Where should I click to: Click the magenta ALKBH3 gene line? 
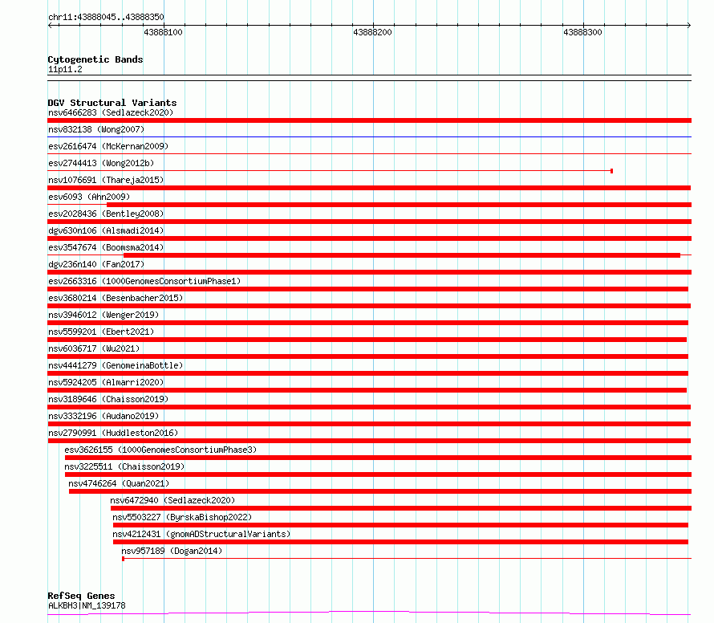[x=369, y=613]
